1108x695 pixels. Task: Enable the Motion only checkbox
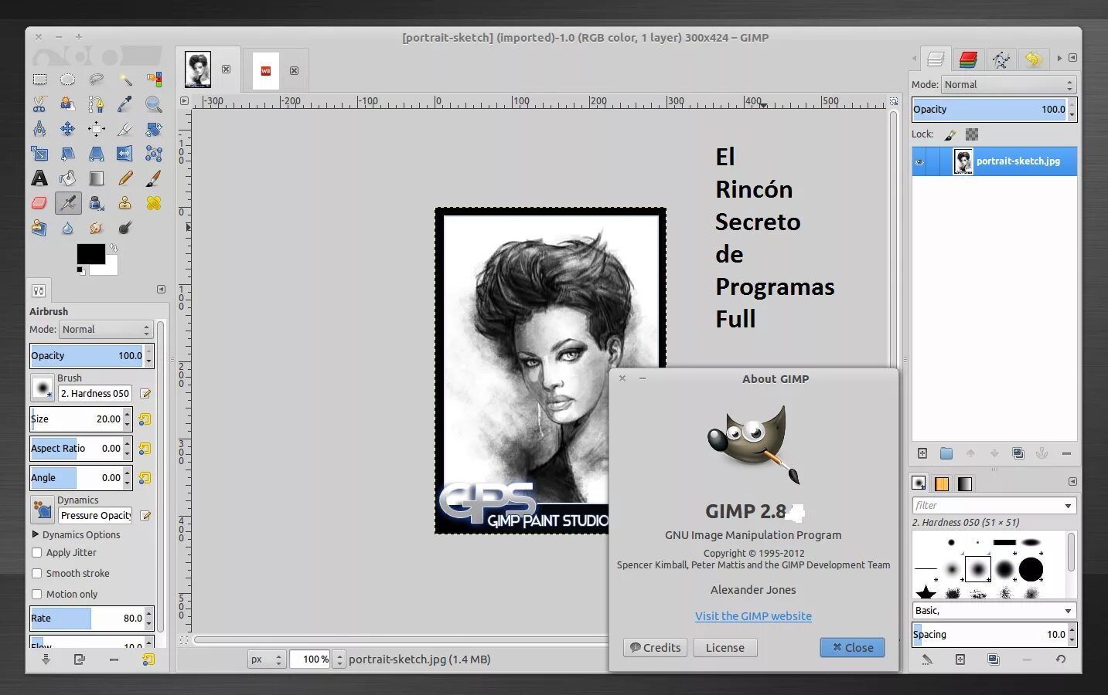(x=36, y=594)
